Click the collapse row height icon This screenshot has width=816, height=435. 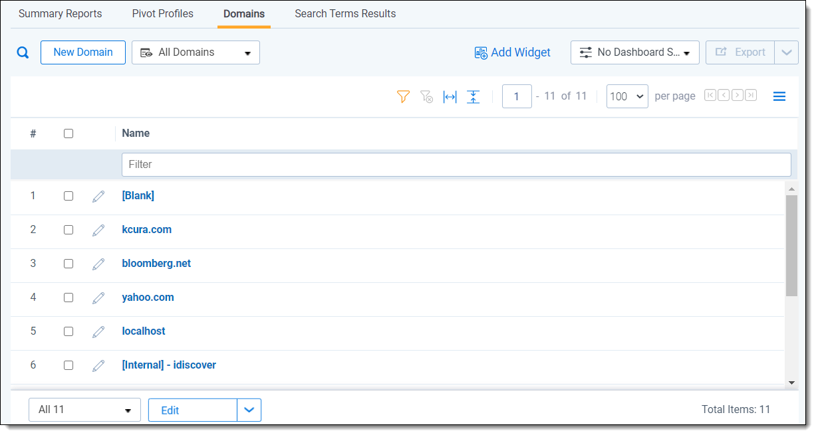(x=473, y=97)
